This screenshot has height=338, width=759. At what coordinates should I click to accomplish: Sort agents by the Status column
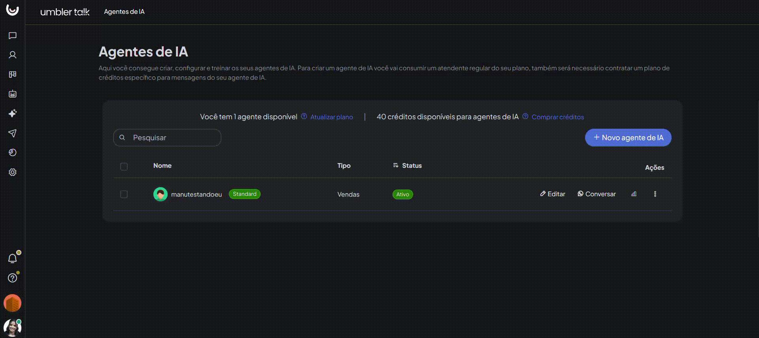pyautogui.click(x=407, y=165)
